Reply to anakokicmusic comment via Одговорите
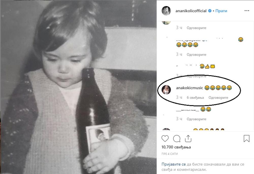Image resolution: width=254 pixels, height=174 pixels. [218, 98]
